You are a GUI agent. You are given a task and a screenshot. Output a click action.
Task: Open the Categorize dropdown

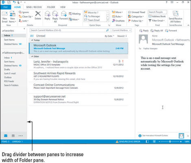point(136,16)
